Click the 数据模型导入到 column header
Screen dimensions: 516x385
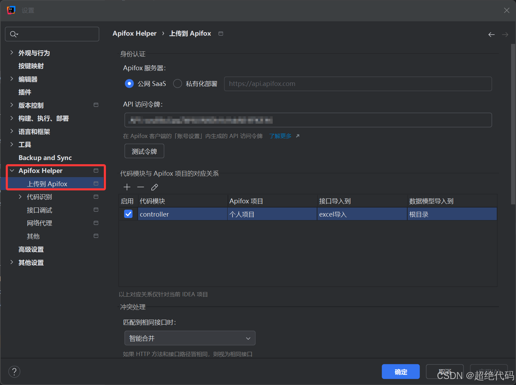click(x=452, y=201)
